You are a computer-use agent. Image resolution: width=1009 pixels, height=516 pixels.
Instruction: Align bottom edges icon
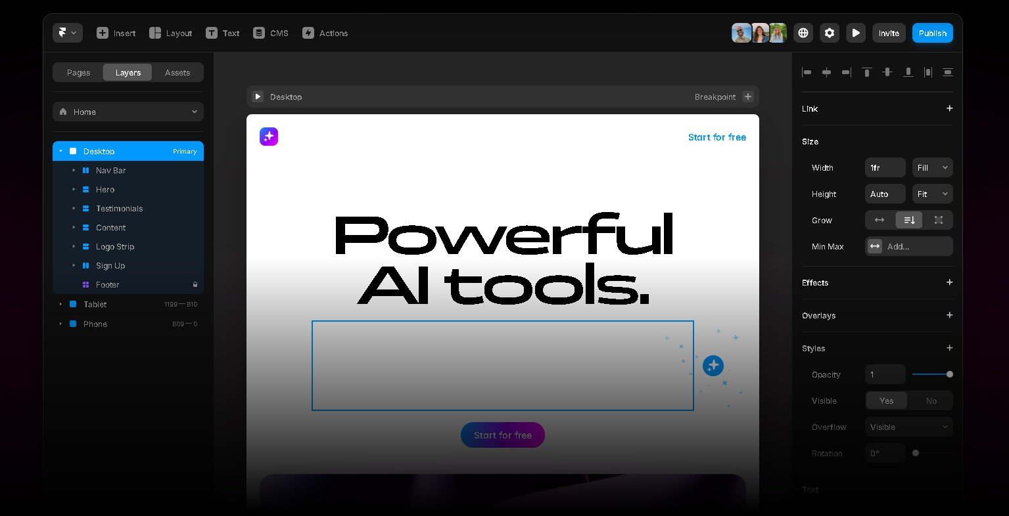click(x=908, y=72)
